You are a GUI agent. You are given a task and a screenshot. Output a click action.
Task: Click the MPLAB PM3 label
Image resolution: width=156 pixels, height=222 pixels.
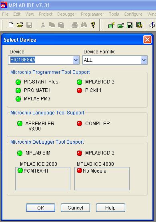pyautogui.click(x=37, y=99)
